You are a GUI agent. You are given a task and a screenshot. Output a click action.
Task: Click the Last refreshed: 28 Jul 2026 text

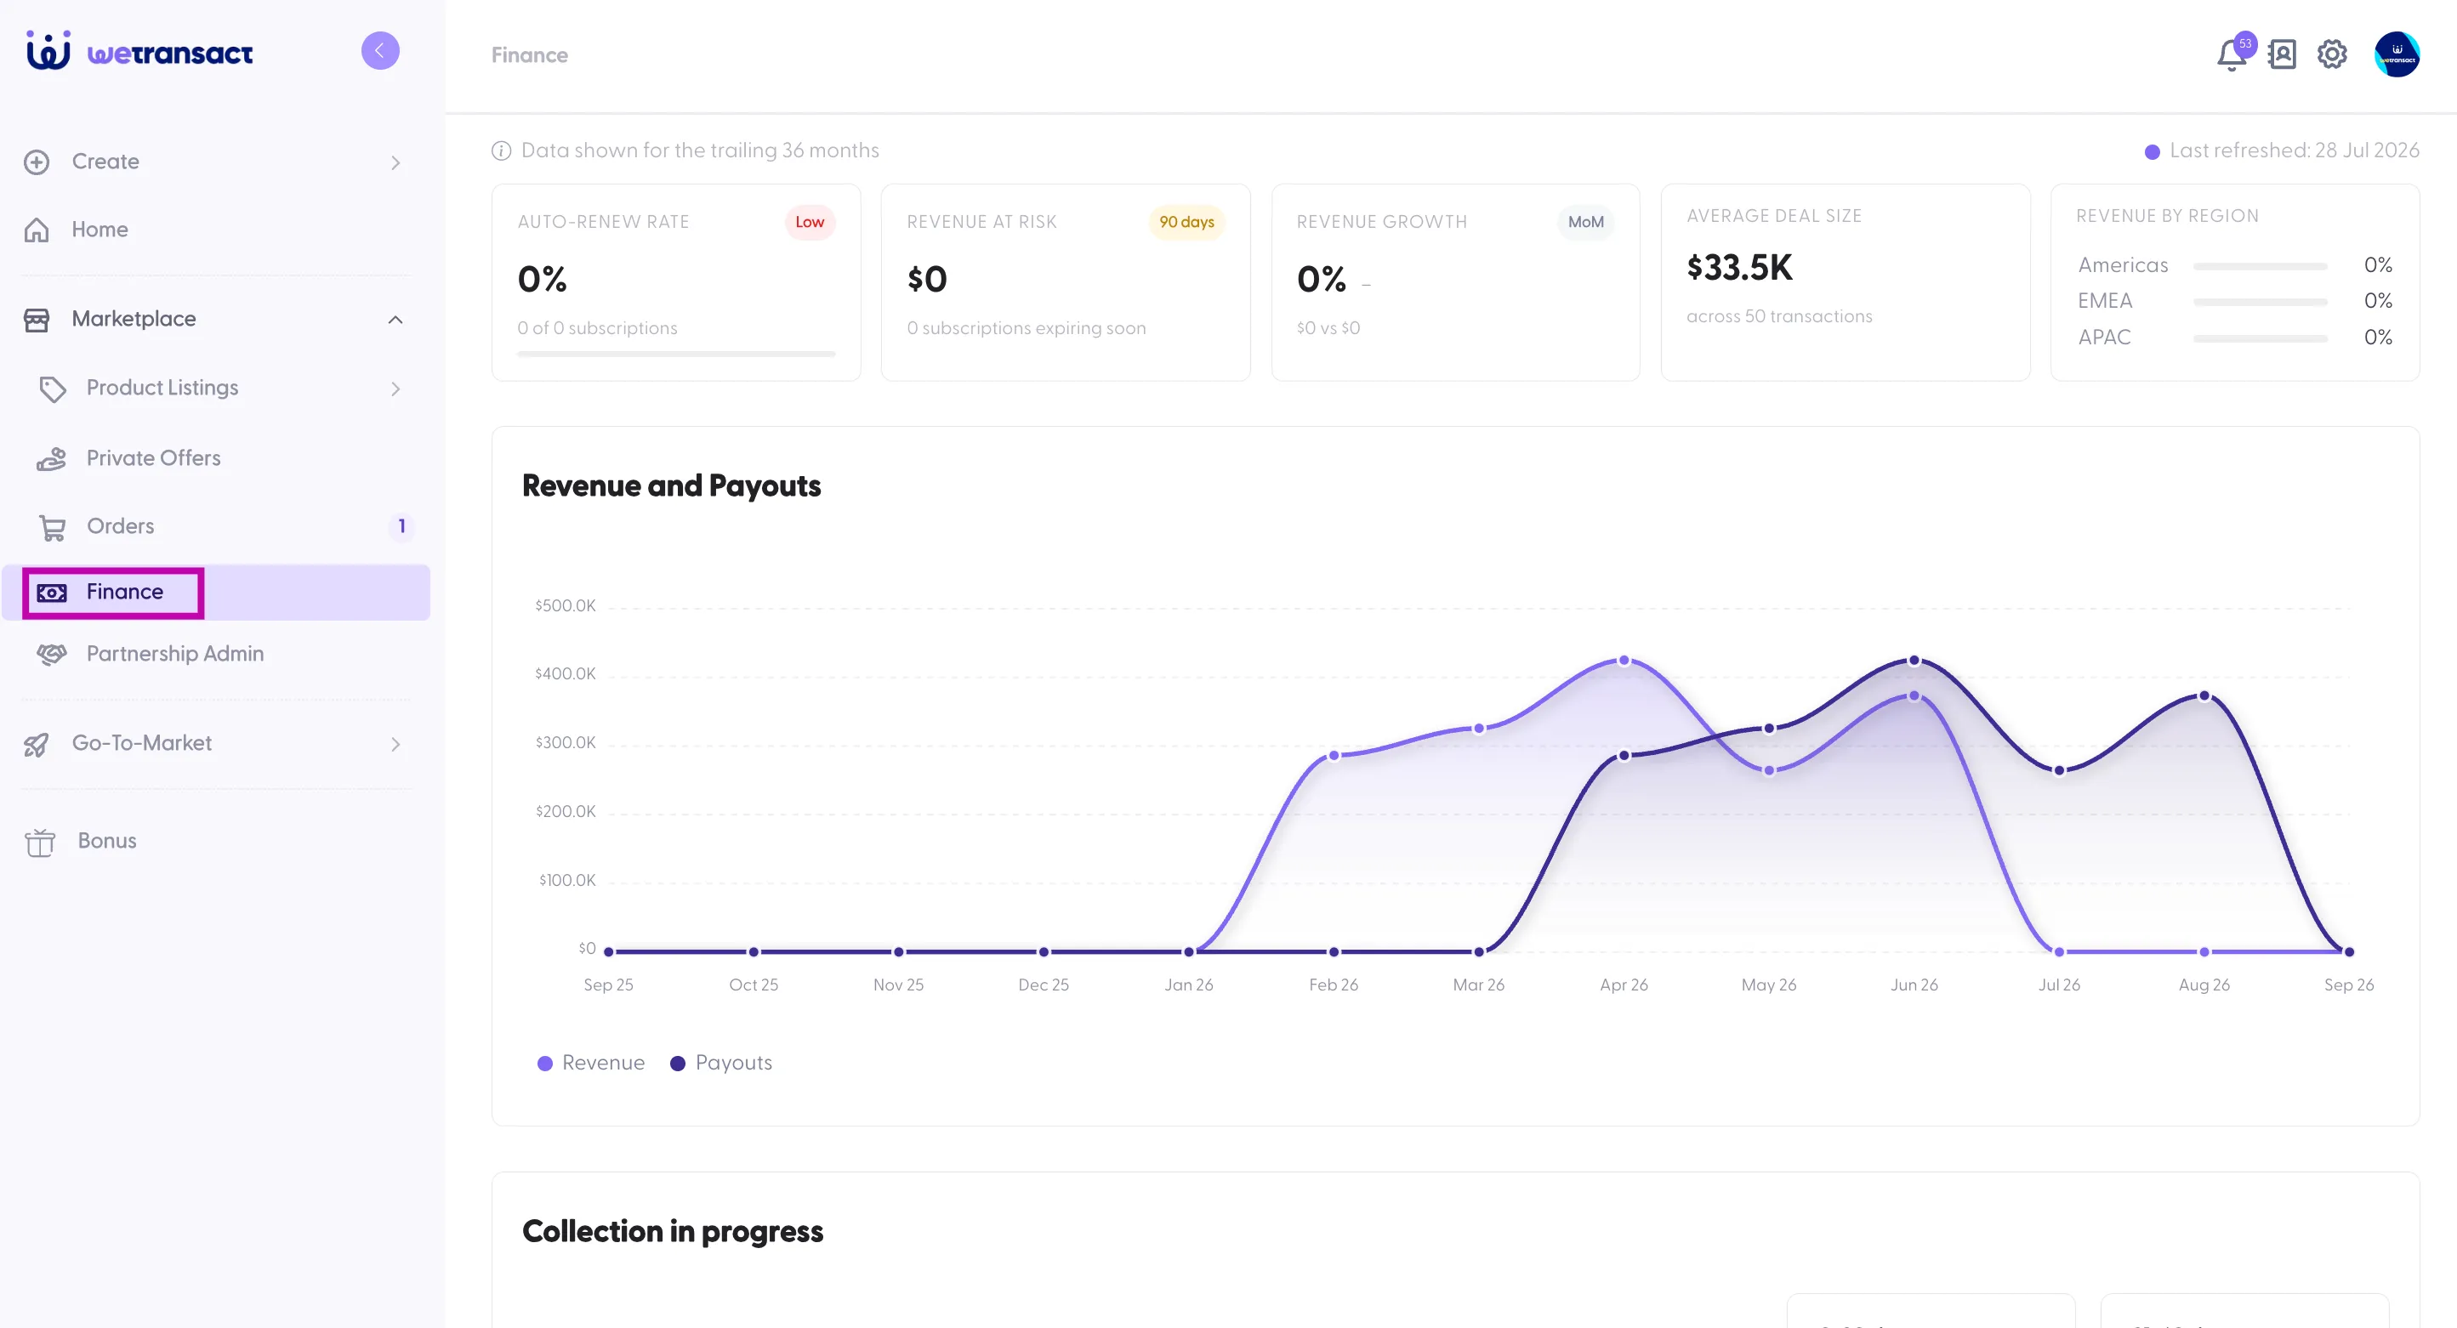(x=2294, y=150)
